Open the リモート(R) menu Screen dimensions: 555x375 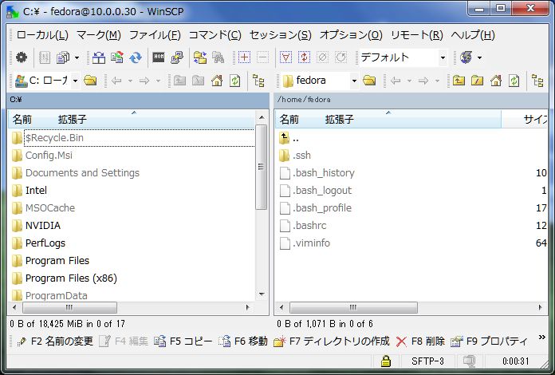tap(417, 34)
